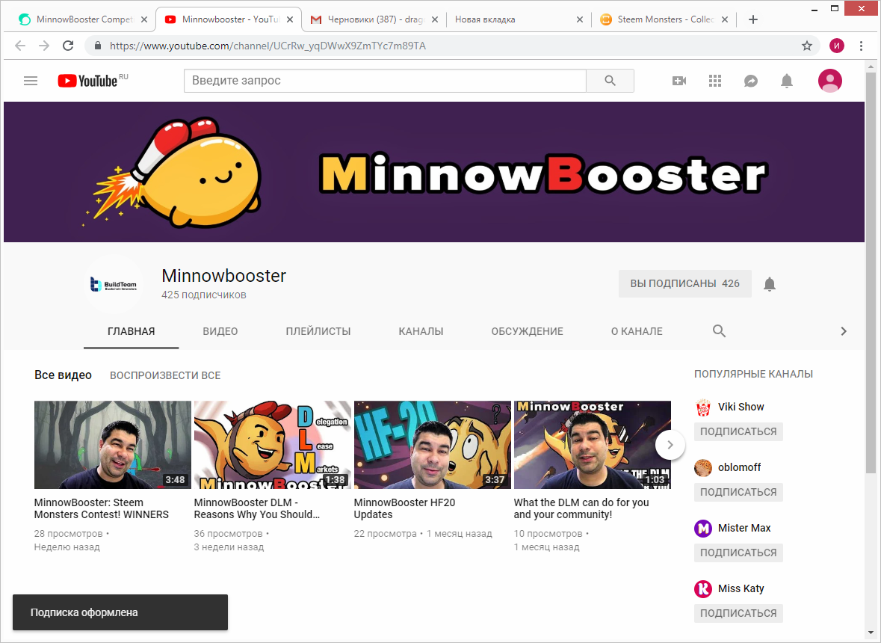Image resolution: width=881 pixels, height=643 pixels.
Task: Open the YouTube hamburger guide menu
Action: [31, 81]
